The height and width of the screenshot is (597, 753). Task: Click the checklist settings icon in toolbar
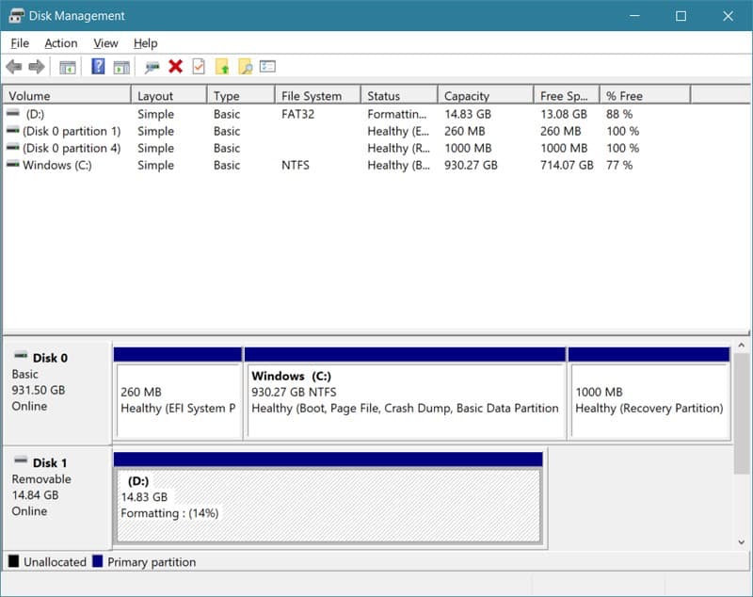[x=268, y=67]
